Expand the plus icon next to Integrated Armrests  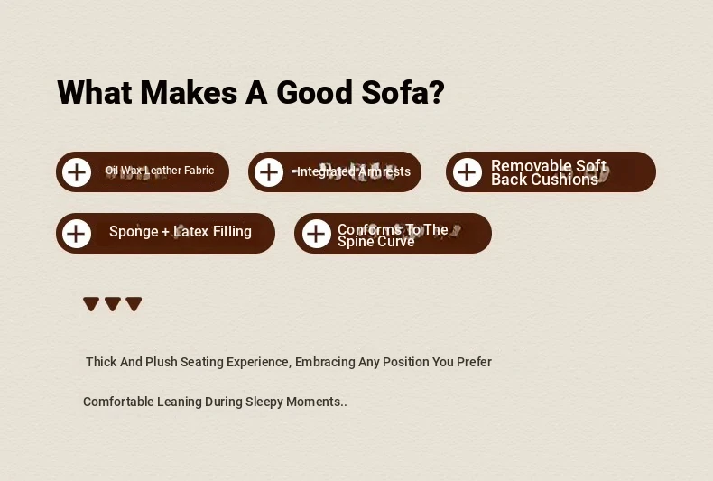coord(269,172)
